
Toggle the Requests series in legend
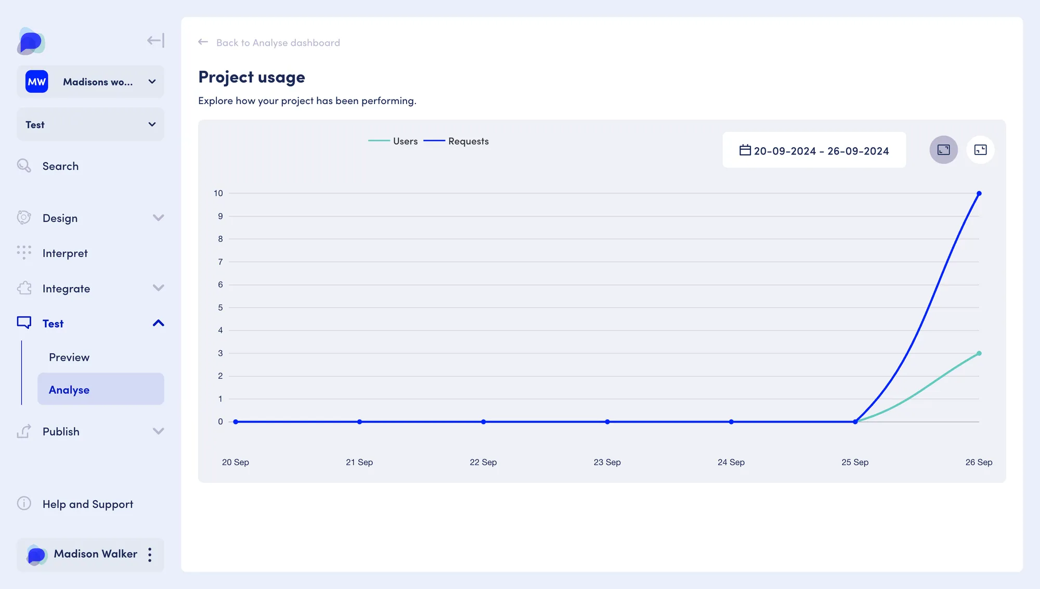[x=456, y=141]
